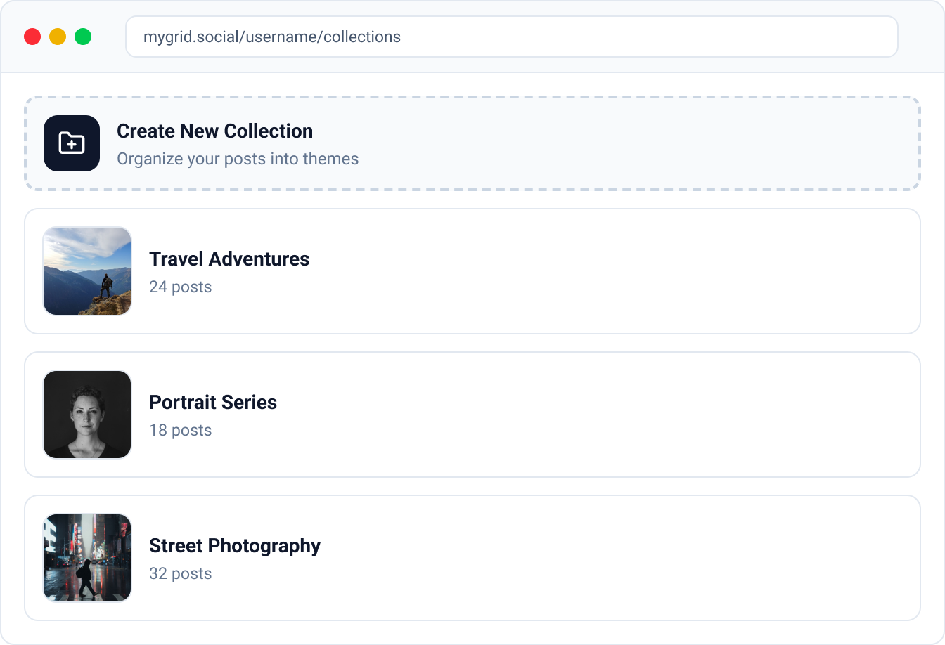
Task: Click the green maximize window dot
Action: click(83, 37)
